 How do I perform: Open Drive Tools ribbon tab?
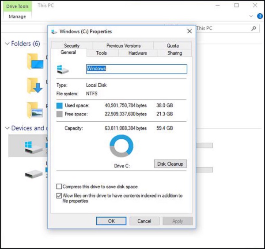17,7
